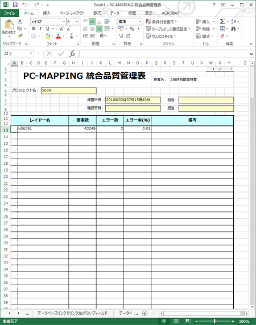Screen dimensions: 256x325
Task: Toggle align text left
Action: [x=85, y=29]
